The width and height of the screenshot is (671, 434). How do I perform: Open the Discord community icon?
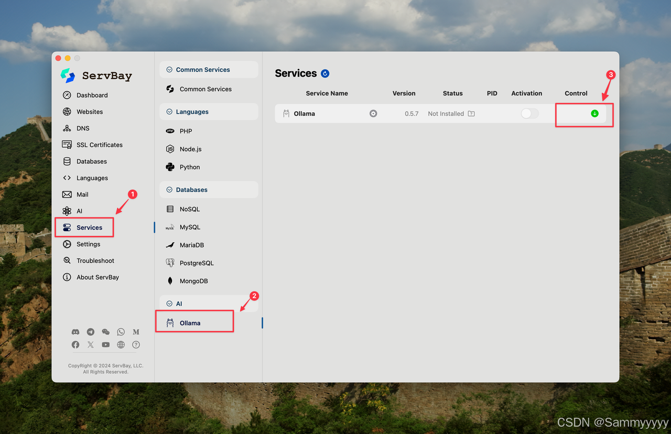pos(75,332)
